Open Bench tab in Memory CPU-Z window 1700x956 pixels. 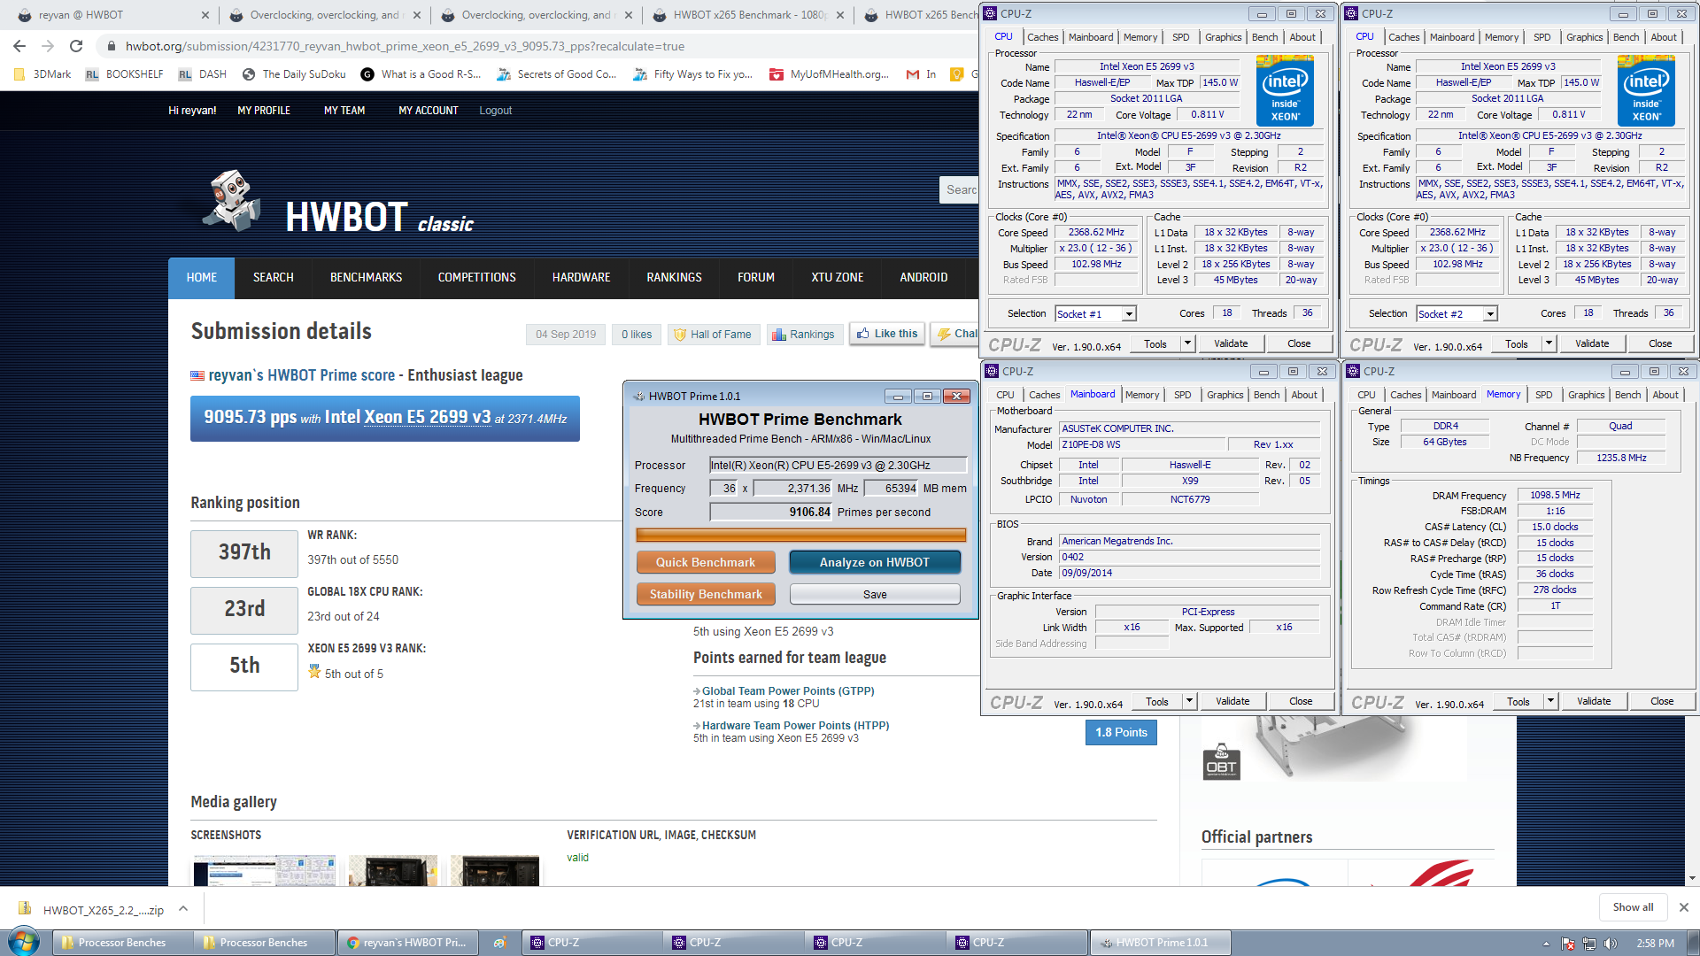pyautogui.click(x=1627, y=395)
